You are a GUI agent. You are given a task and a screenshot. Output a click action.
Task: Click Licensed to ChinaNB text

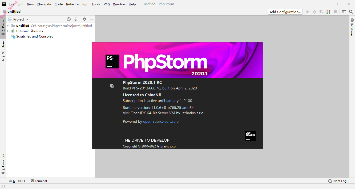142,95
